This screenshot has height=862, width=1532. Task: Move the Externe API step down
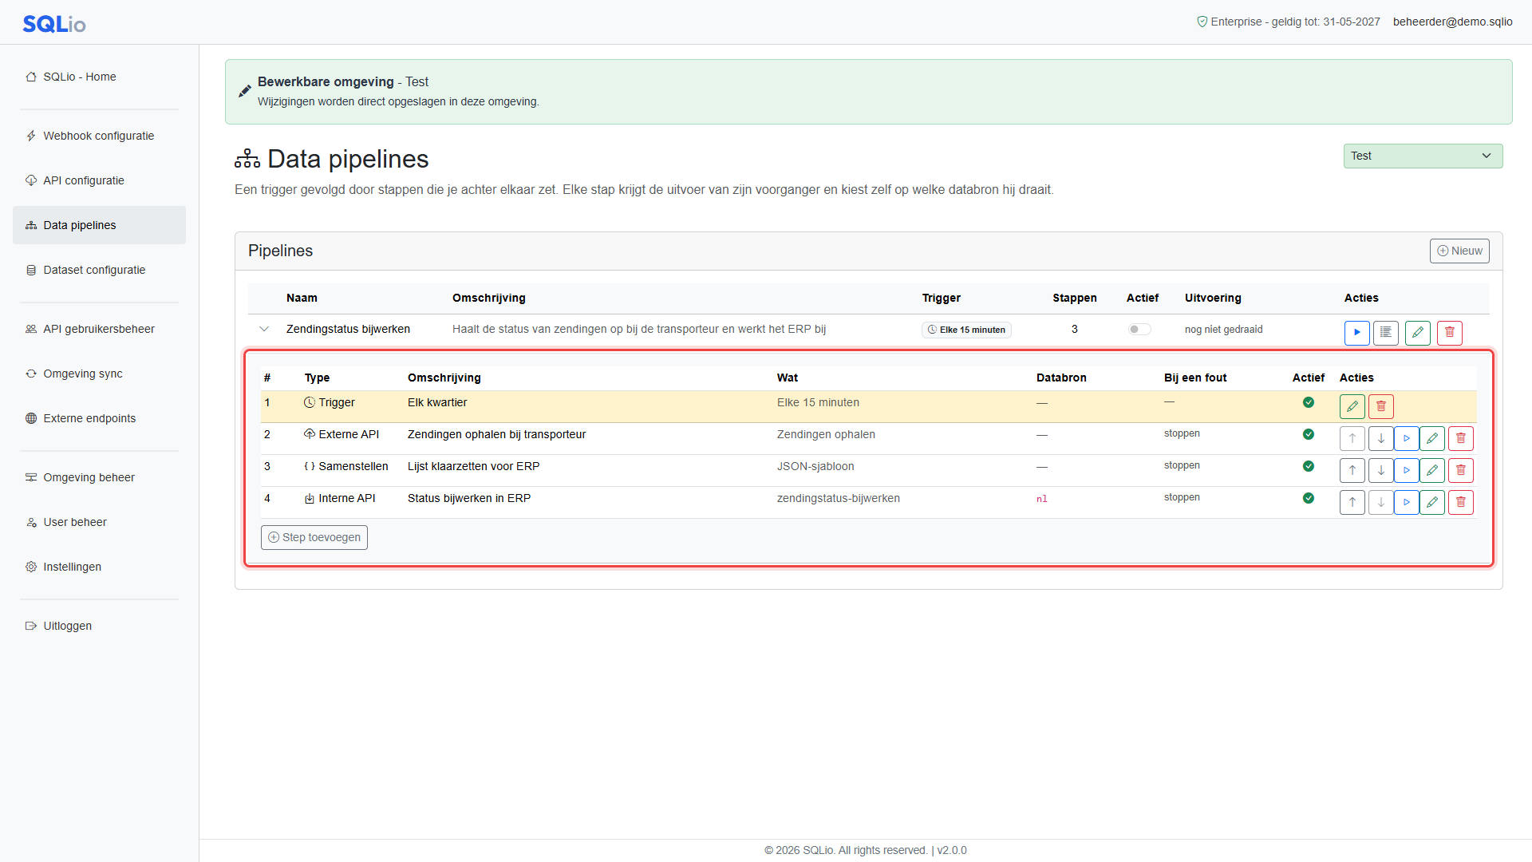pos(1380,438)
